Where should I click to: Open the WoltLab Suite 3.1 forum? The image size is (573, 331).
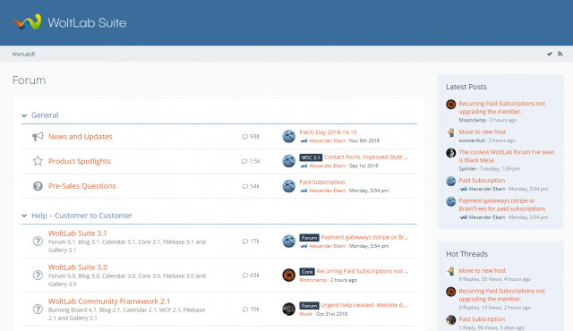(x=78, y=233)
